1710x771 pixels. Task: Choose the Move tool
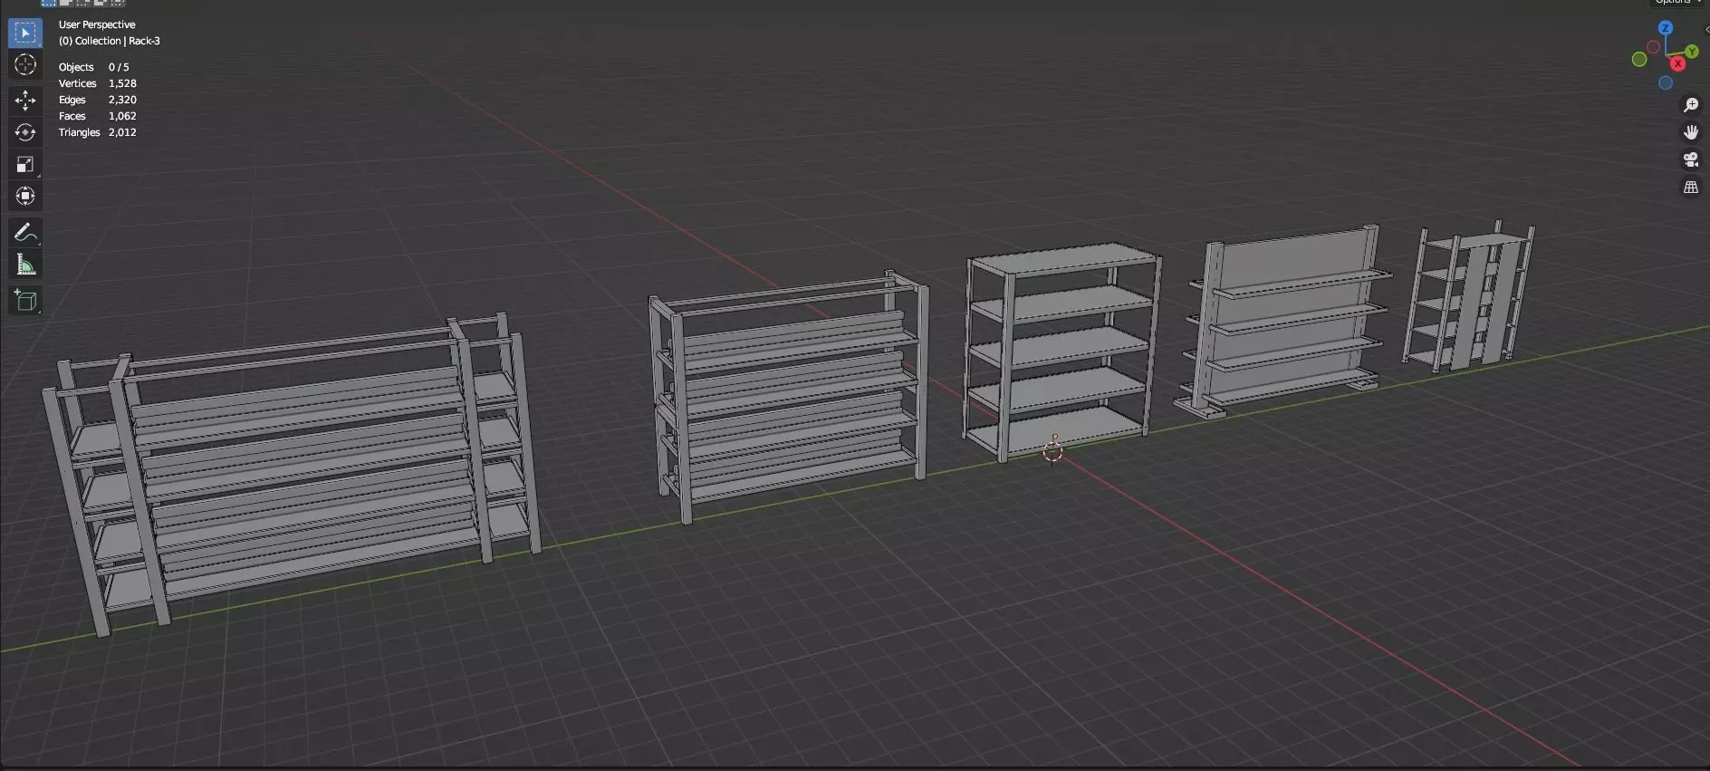25,101
